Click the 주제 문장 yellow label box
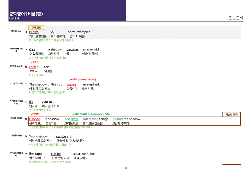The width and height of the screenshot is (252, 178). (37, 28)
